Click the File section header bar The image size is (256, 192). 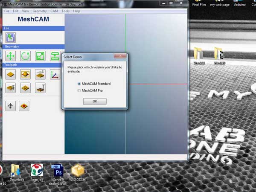pyautogui.click(x=33, y=28)
